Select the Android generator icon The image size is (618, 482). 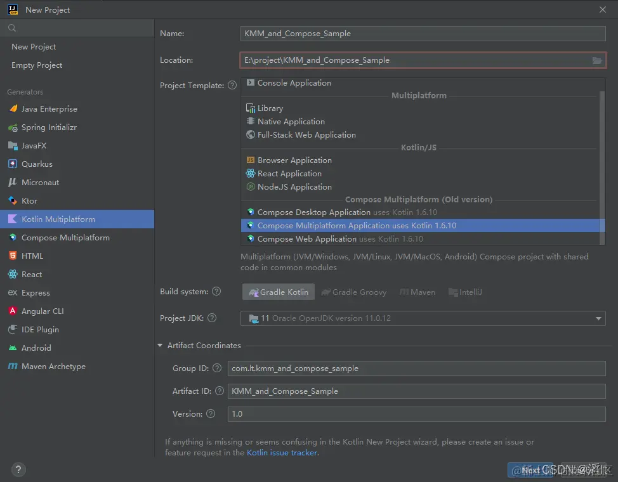point(13,348)
